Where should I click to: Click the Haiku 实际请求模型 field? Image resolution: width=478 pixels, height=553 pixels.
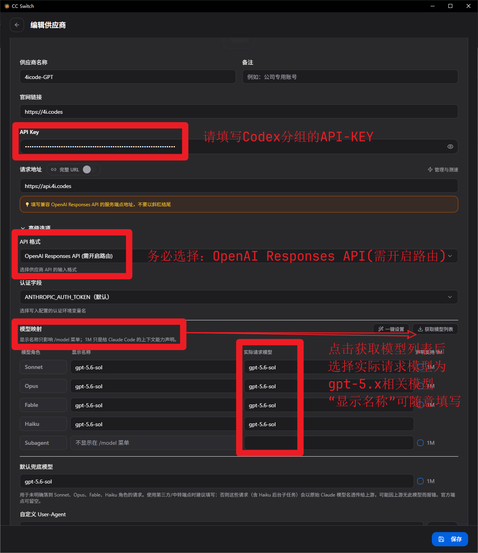(x=329, y=424)
